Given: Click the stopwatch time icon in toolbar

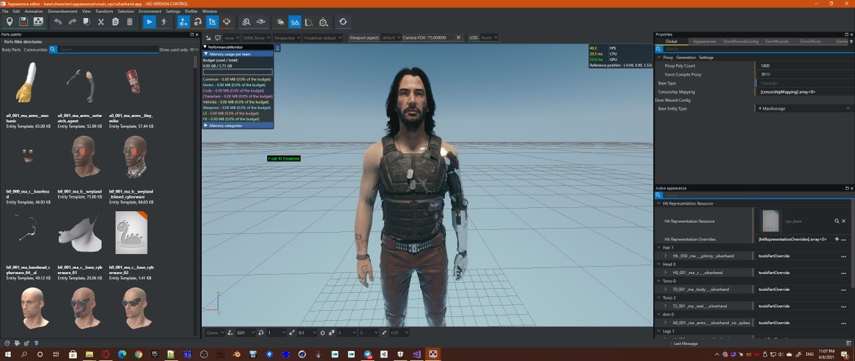Looking at the screenshot, I should [x=323, y=22].
